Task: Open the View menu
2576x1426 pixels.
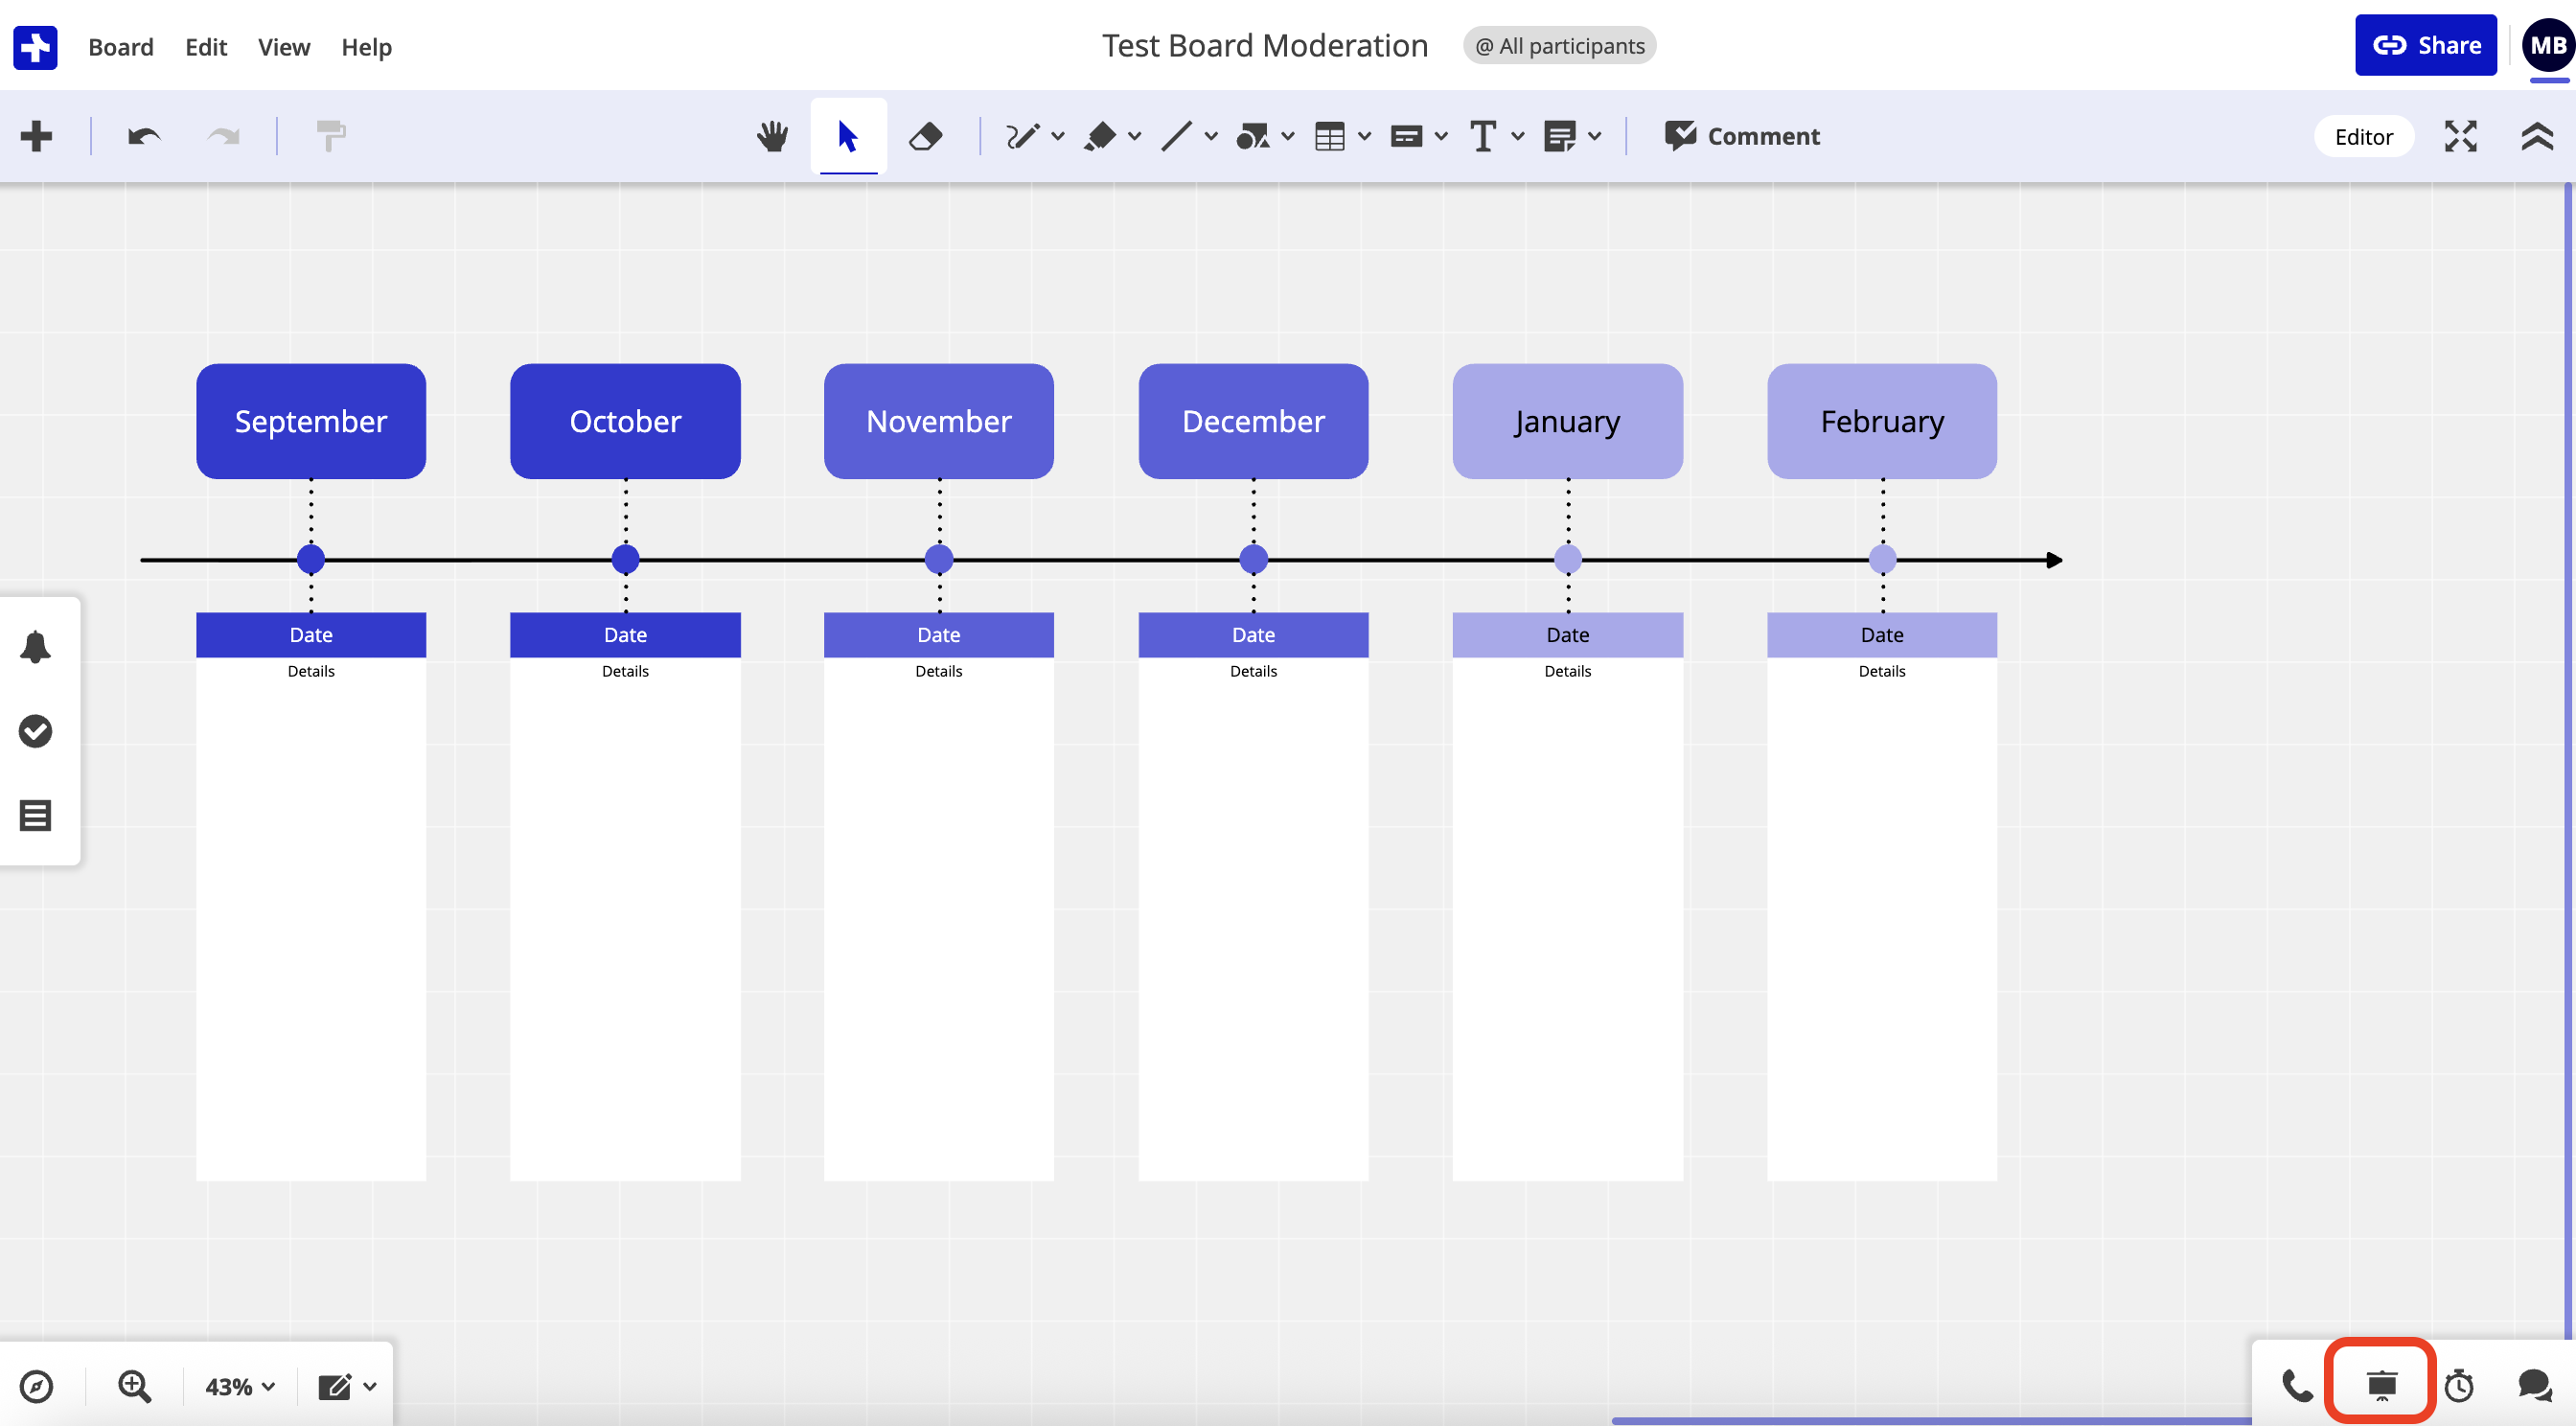Action: pos(283,47)
